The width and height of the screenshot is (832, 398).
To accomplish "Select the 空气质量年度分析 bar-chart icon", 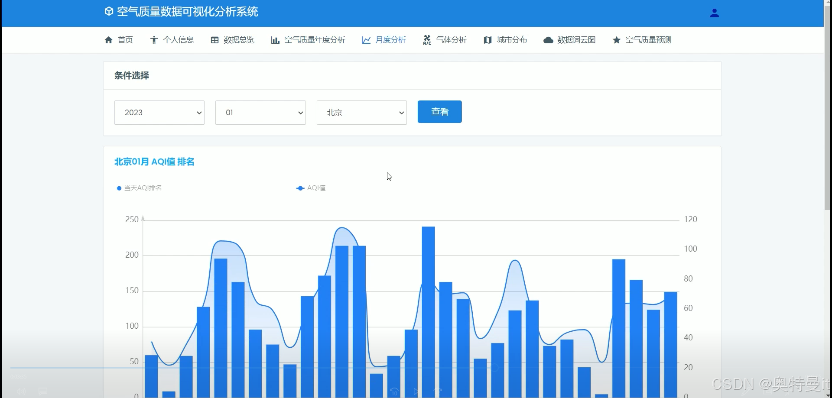I will click(x=276, y=40).
